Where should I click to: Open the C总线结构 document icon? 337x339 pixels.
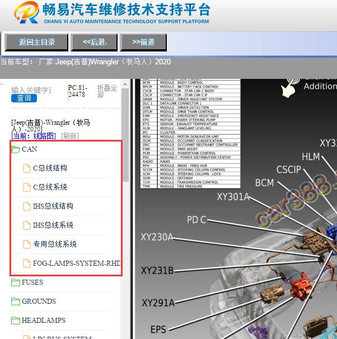pyautogui.click(x=27, y=168)
